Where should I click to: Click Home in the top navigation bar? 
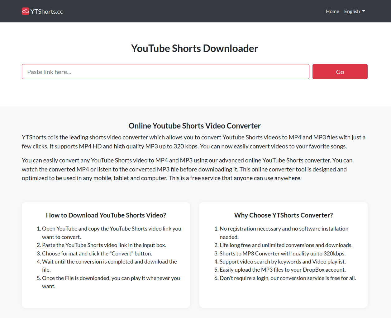[332, 11]
